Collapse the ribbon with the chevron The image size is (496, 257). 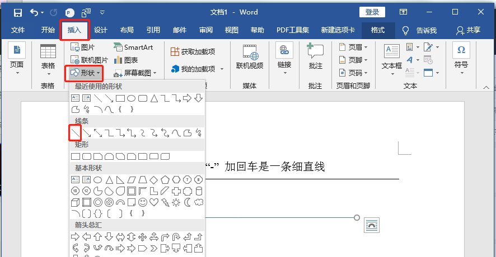point(486,88)
